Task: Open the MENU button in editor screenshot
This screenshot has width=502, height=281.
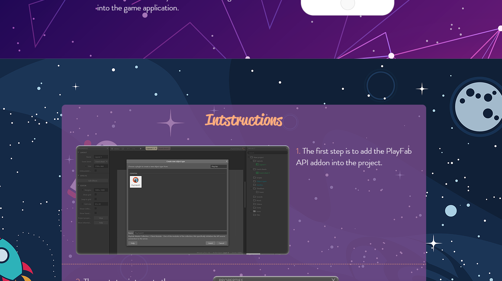Action: pos(116,148)
